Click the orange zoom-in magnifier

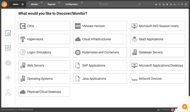[185, 107]
